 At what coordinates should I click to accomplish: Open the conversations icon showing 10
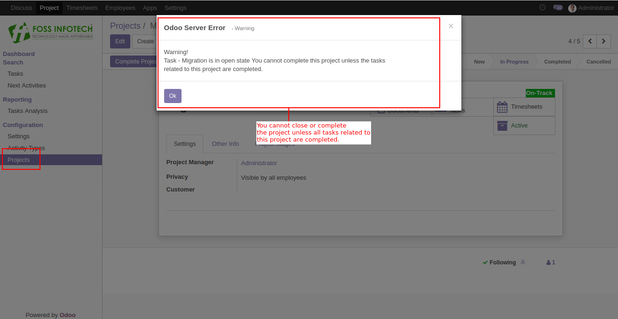pyautogui.click(x=558, y=8)
